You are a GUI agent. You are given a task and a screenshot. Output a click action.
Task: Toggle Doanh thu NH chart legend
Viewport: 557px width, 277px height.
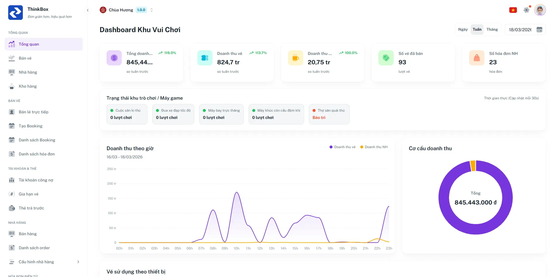[x=374, y=147]
